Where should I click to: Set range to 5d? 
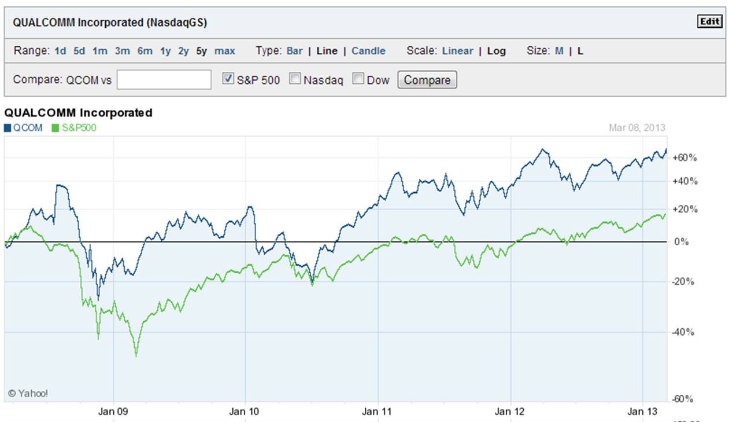(x=79, y=51)
